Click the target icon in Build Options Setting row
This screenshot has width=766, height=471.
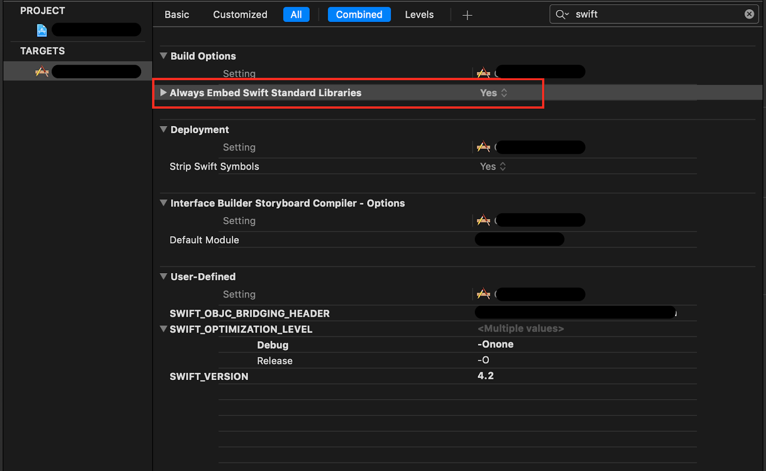tap(484, 73)
